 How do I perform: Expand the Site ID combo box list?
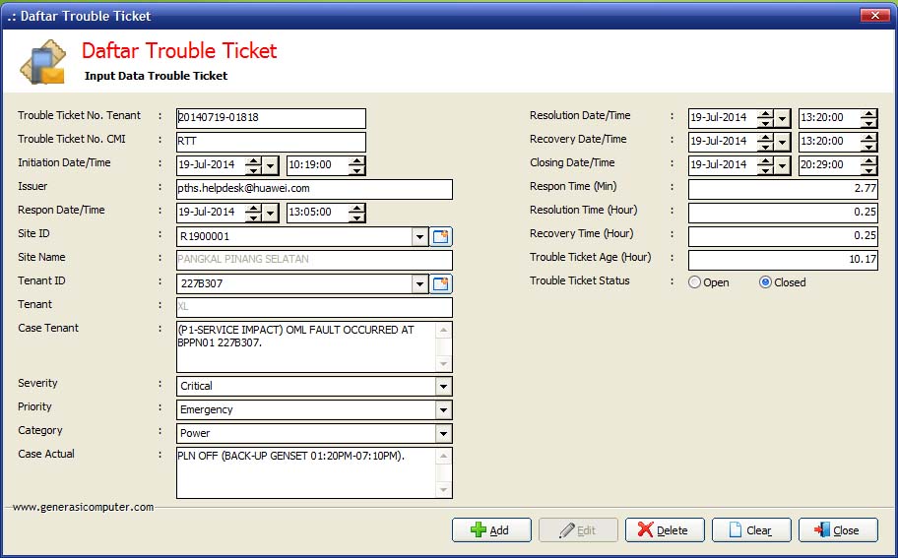tap(419, 236)
